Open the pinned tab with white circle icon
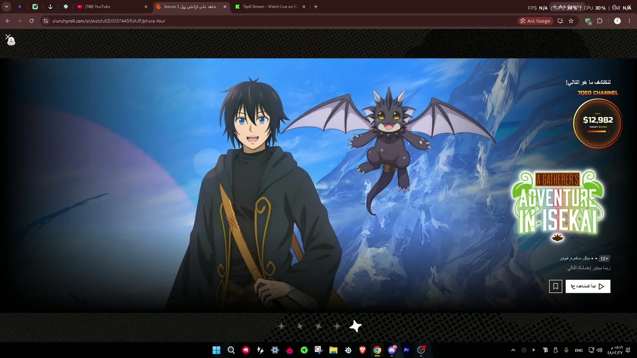 [x=50, y=6]
